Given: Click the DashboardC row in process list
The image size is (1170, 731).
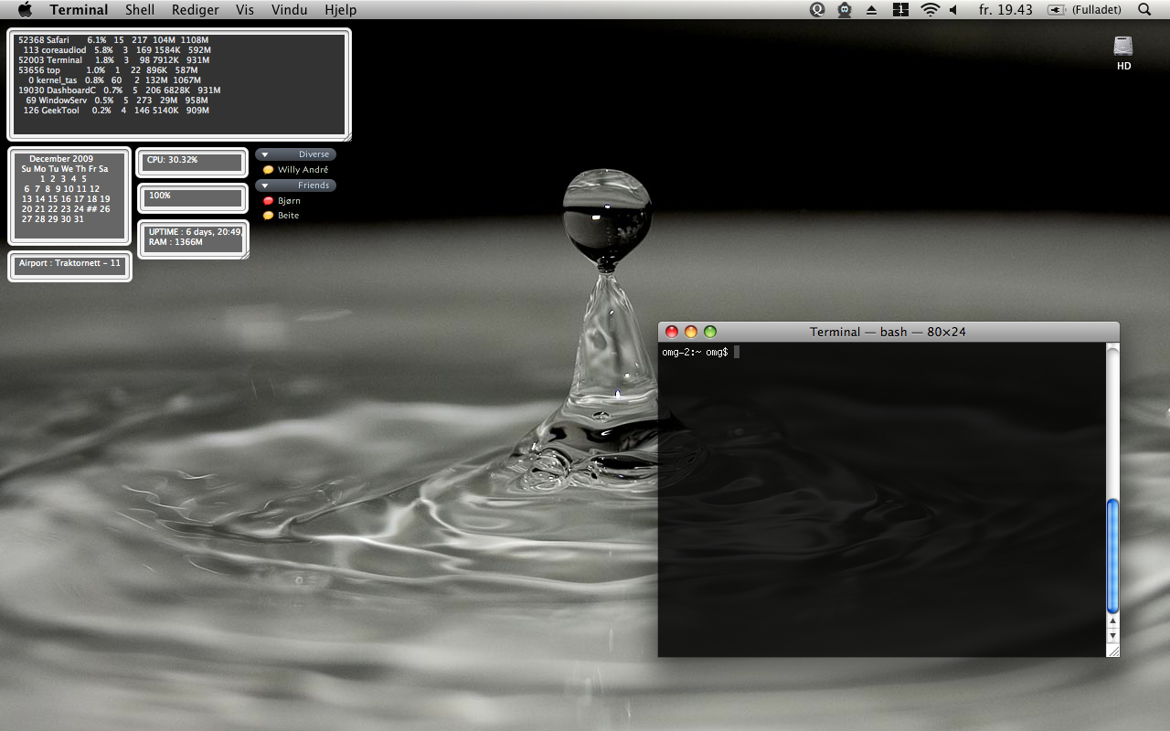Looking at the screenshot, I should click(x=120, y=90).
